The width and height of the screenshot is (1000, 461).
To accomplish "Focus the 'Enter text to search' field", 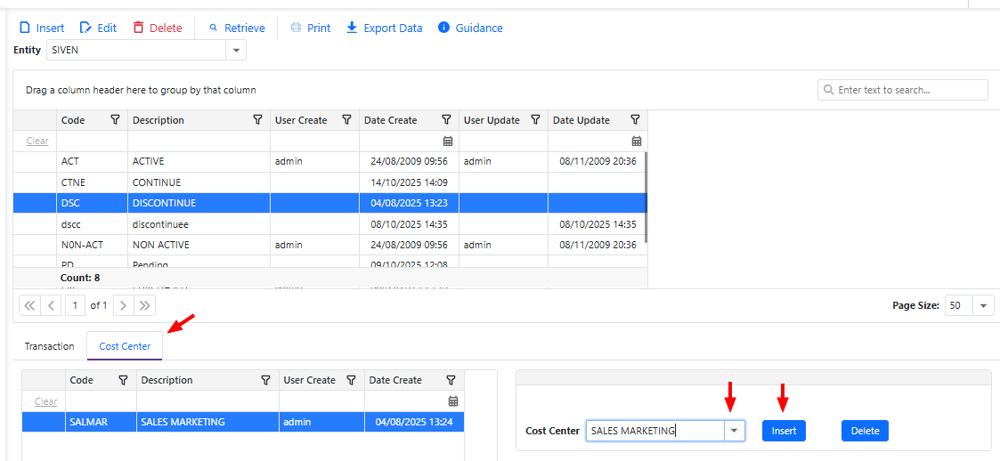I will click(902, 90).
